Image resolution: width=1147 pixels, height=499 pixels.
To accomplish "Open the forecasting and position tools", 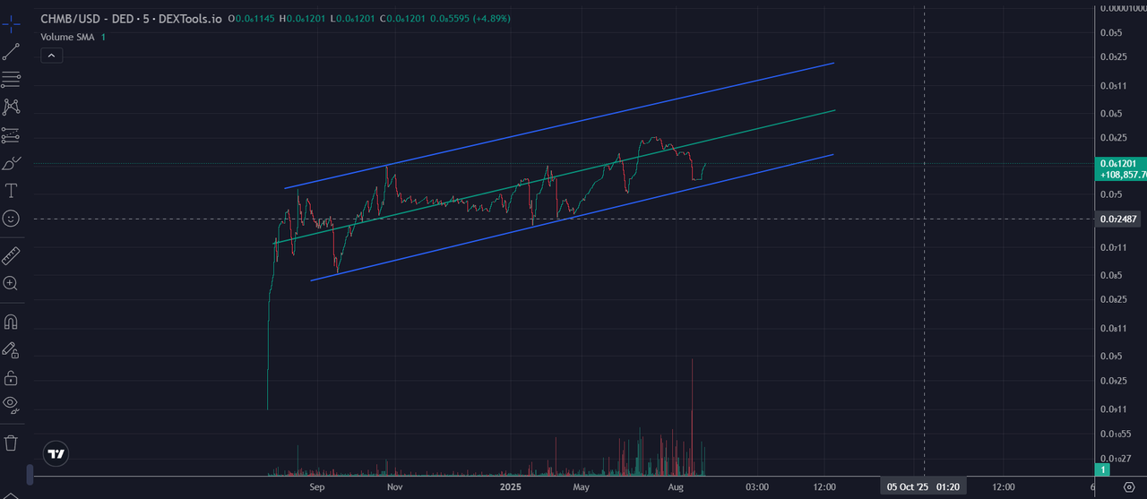I will pyautogui.click(x=11, y=135).
